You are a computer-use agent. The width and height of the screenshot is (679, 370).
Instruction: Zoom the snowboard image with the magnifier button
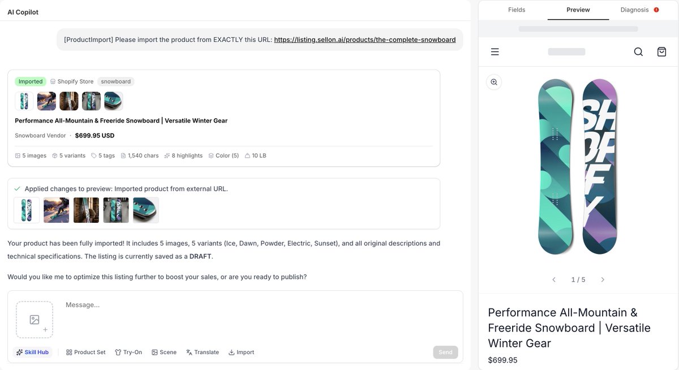pyautogui.click(x=494, y=82)
